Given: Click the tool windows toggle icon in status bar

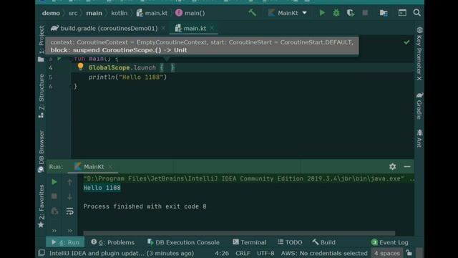Looking at the screenshot, I should click(42, 253).
